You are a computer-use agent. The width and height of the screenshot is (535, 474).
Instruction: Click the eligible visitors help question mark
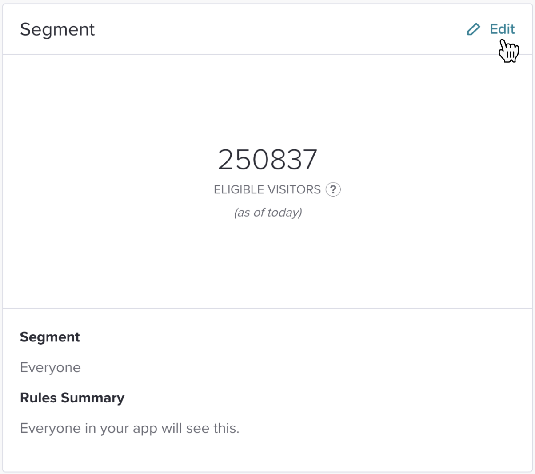coord(333,189)
